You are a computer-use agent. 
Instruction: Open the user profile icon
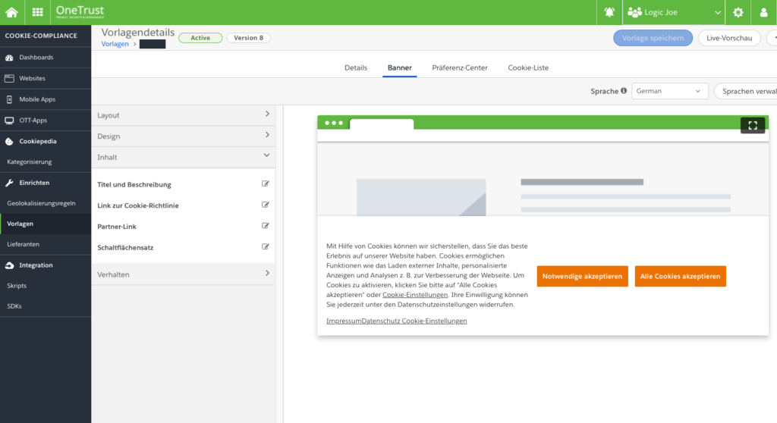763,12
